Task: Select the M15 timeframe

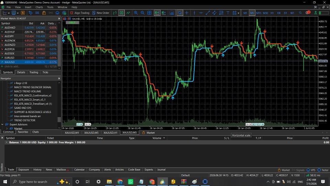Action: [x=258, y=13]
